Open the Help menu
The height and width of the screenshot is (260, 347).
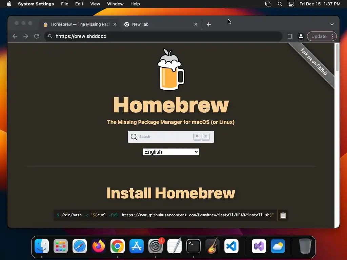[x=135, y=4]
